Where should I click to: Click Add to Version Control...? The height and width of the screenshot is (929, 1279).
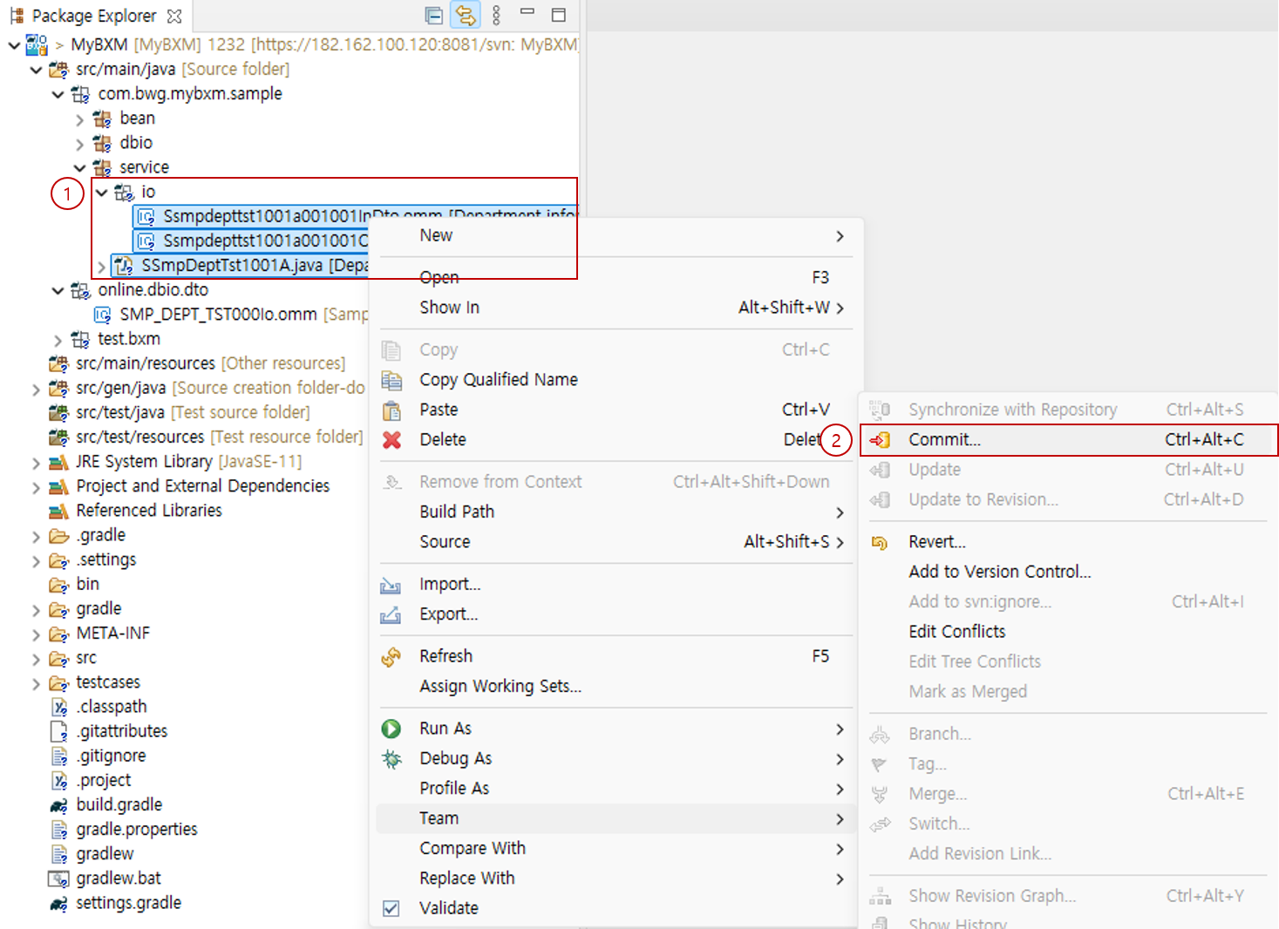pos(1000,571)
